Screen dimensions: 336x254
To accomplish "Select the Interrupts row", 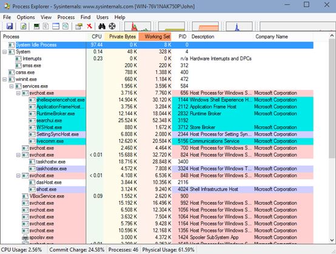I will (x=157, y=58).
